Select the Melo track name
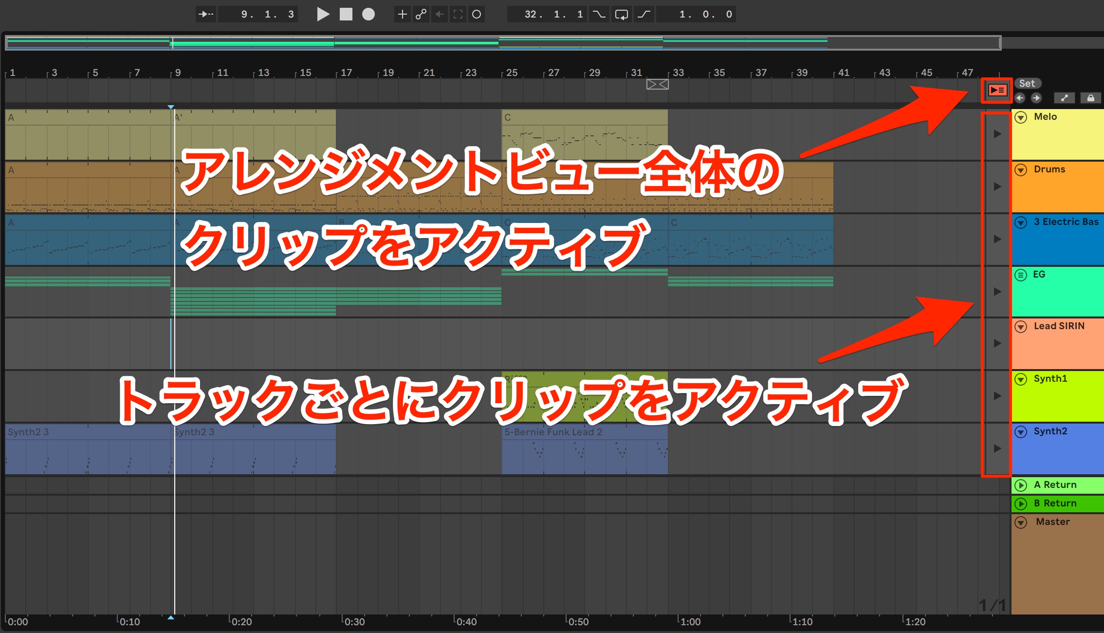Screen dimensions: 1104x633 click(1045, 117)
